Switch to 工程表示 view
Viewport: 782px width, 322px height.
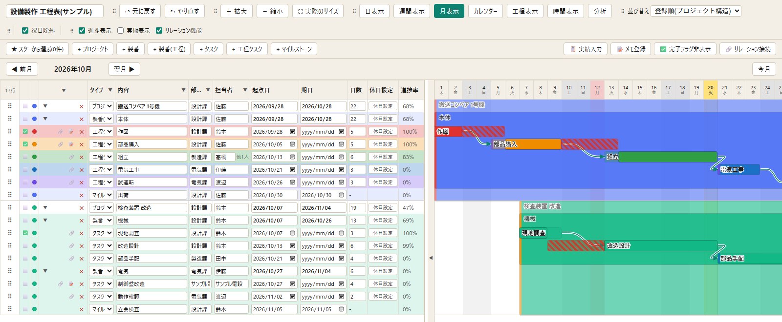coord(525,11)
